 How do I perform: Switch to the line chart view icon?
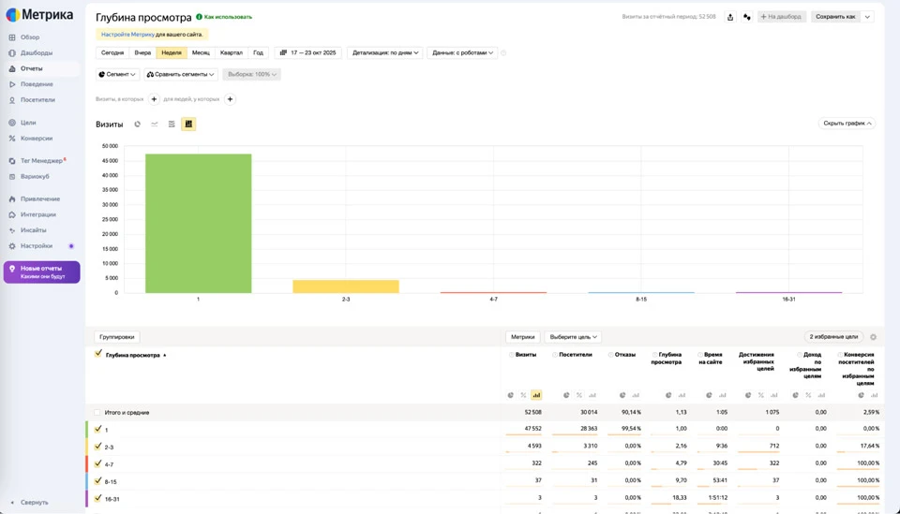155,124
